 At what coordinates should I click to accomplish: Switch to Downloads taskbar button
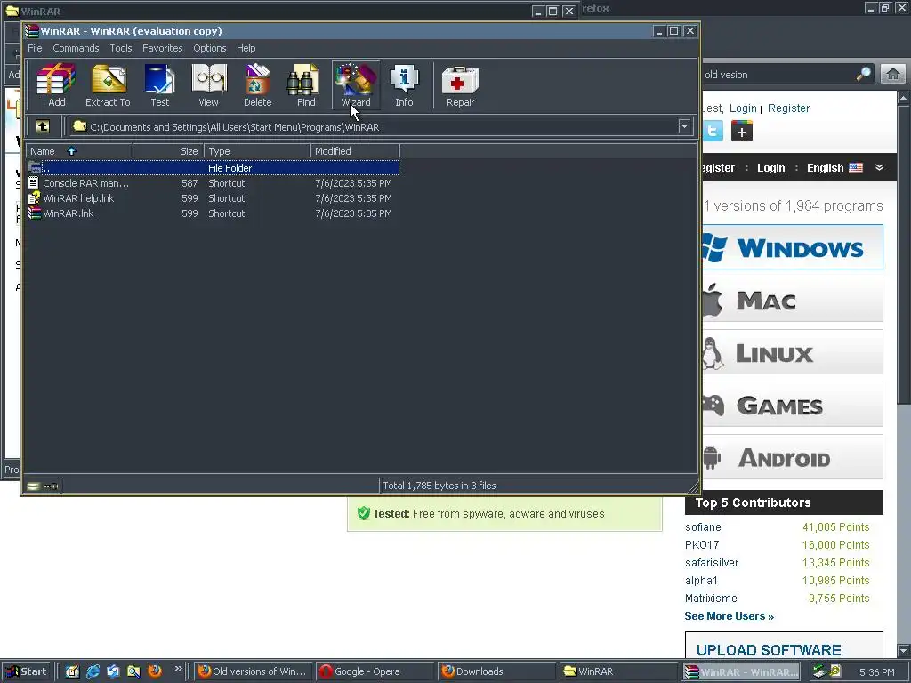pos(496,671)
